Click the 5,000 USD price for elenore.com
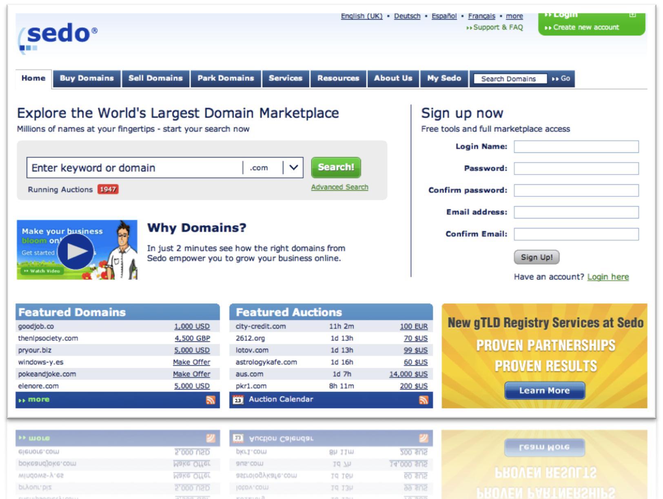 192,386
